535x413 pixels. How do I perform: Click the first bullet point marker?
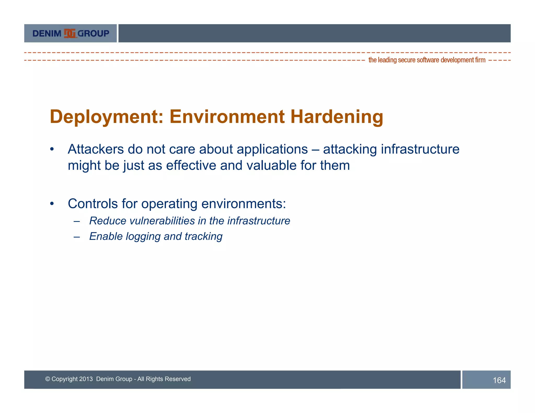(52, 150)
